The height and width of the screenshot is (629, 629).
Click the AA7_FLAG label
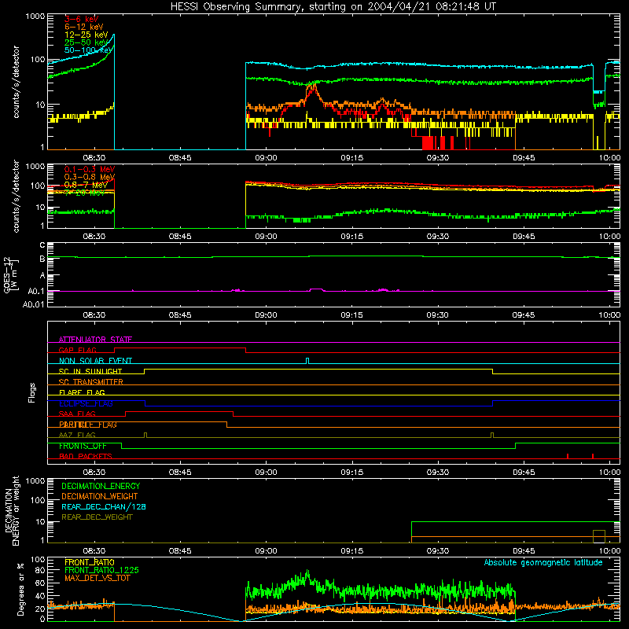pyautogui.click(x=77, y=435)
